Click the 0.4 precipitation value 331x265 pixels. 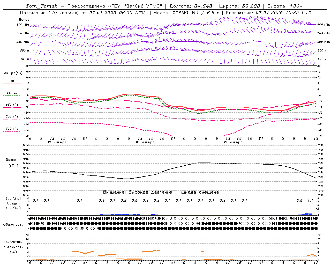tap(102, 201)
